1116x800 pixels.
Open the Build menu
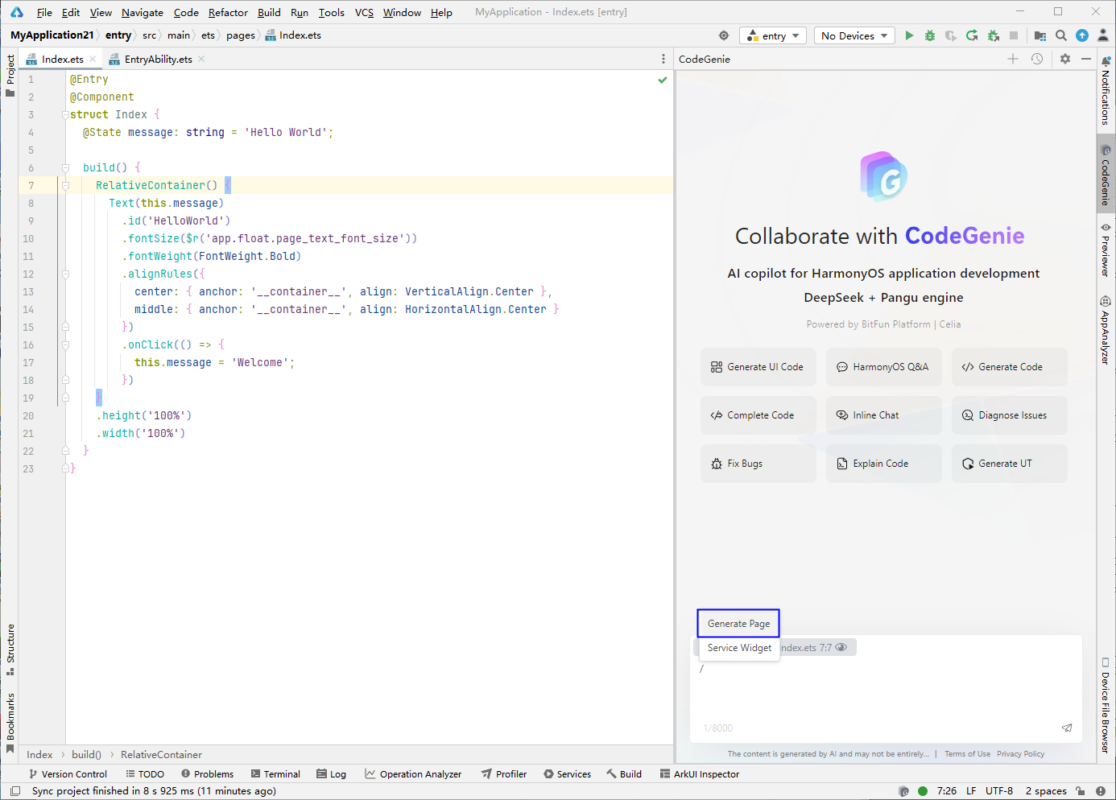pyautogui.click(x=269, y=12)
